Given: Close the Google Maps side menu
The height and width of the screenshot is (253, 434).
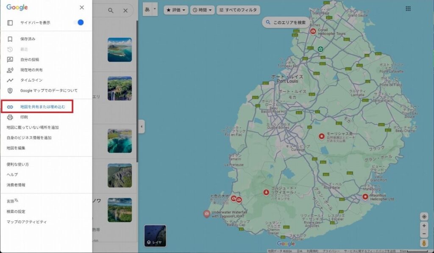Looking at the screenshot, I should click(x=82, y=8).
